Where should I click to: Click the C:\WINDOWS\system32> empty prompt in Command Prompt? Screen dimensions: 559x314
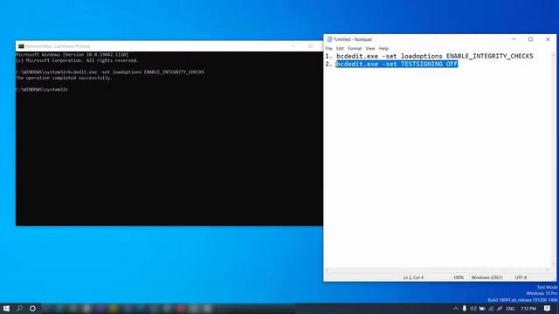pos(42,89)
